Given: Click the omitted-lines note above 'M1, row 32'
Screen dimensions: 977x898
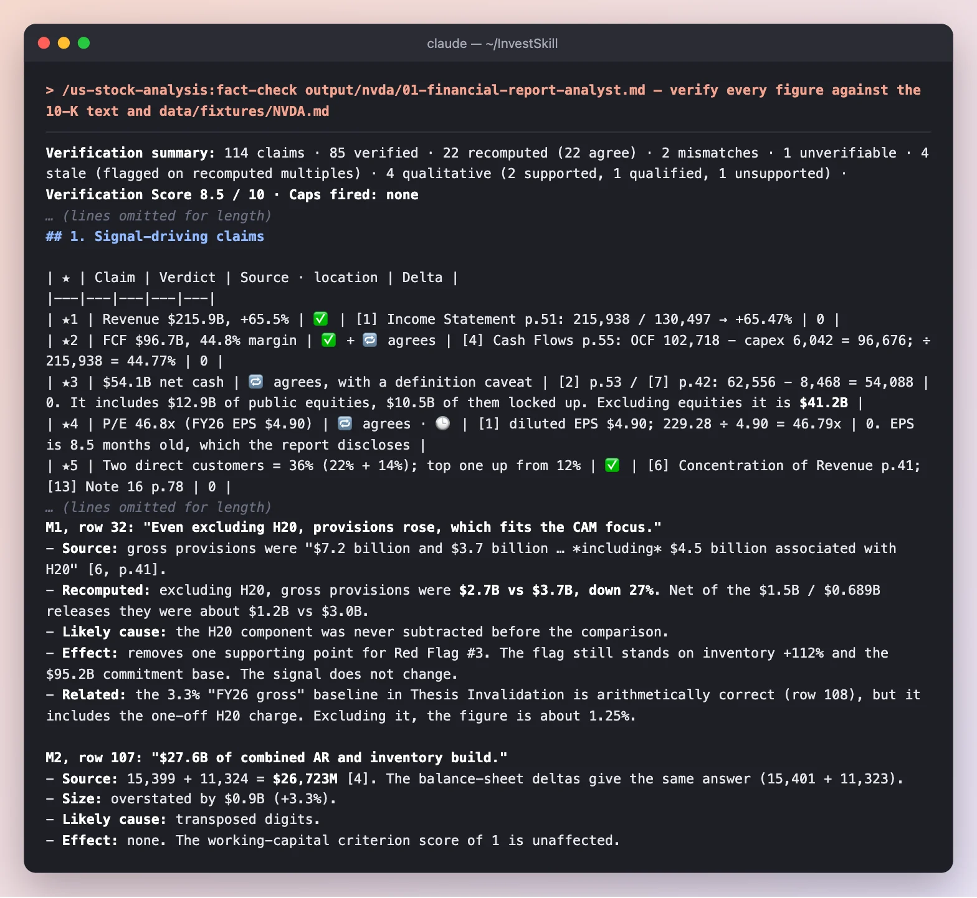Looking at the screenshot, I should click(159, 508).
